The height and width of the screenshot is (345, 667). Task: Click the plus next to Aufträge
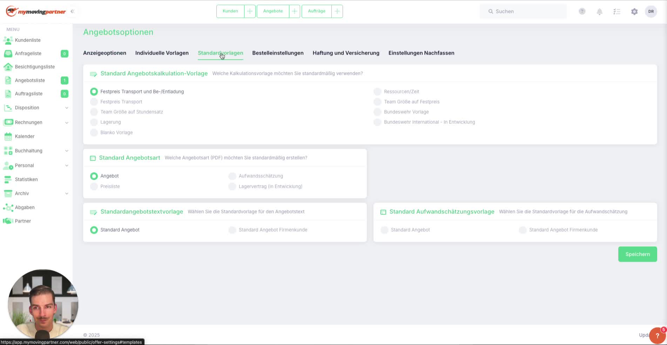click(337, 11)
